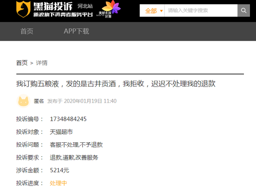Click the 客服不处理,不予退款 issue text
Viewport: 256px width, 195px height.
pyautogui.click(x=76, y=145)
